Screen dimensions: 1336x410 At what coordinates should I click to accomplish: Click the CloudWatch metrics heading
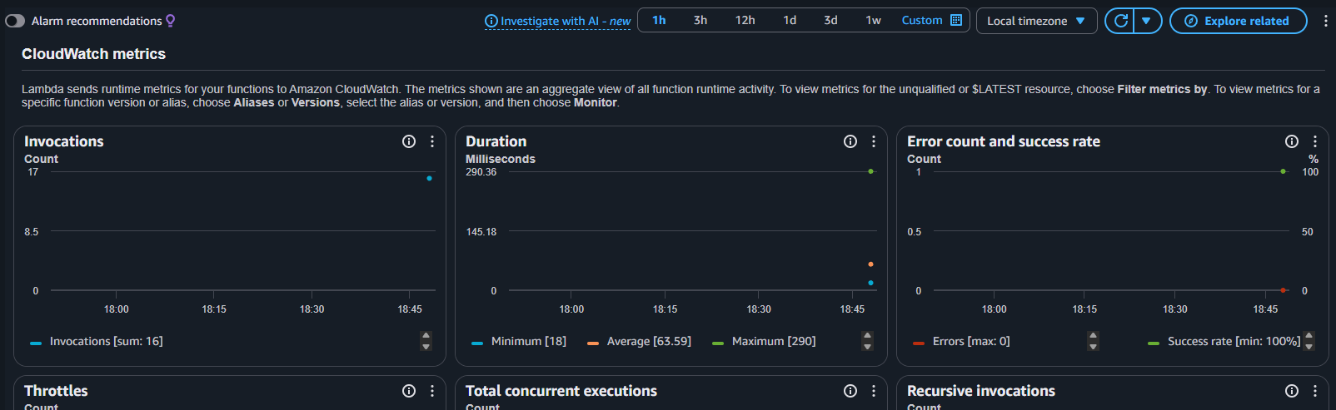tap(93, 54)
